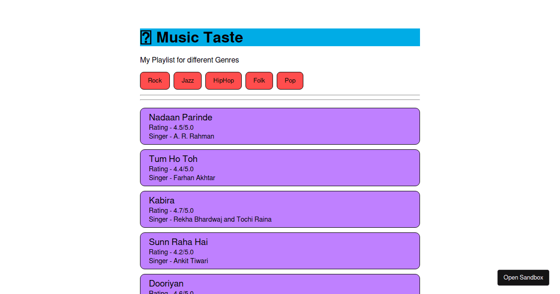Click the playlist description text
Image resolution: width=560 pixels, height=294 pixels.
[189, 60]
